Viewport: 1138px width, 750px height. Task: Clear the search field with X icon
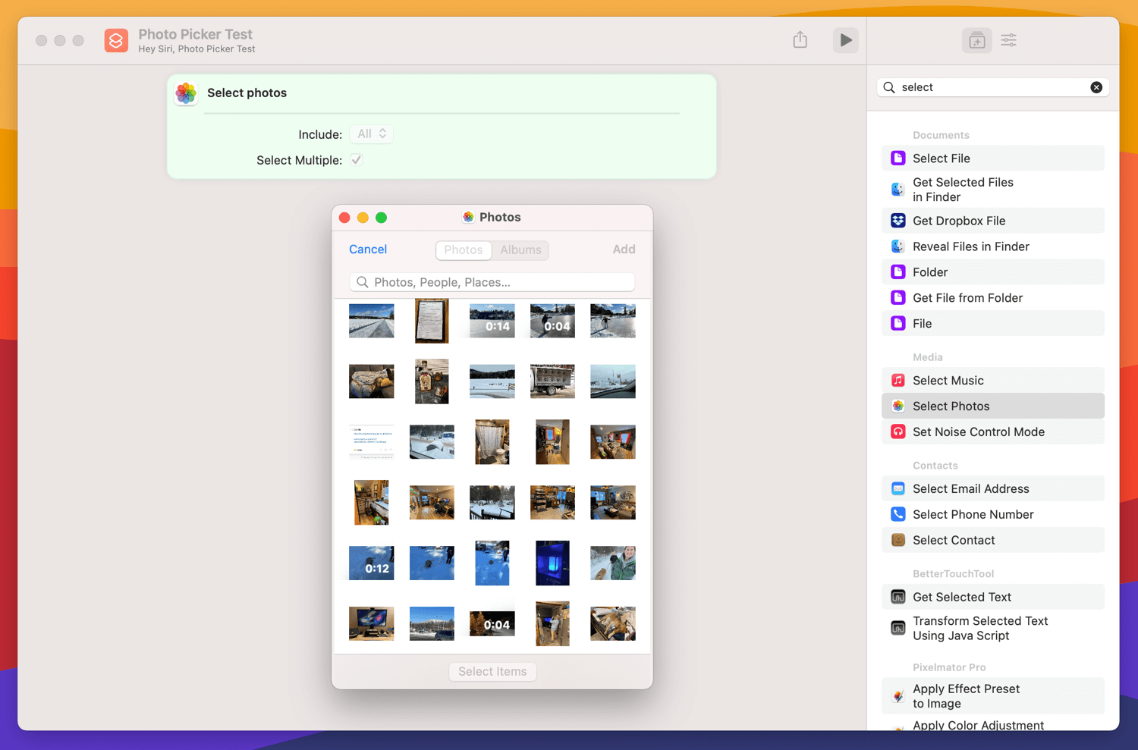point(1096,87)
